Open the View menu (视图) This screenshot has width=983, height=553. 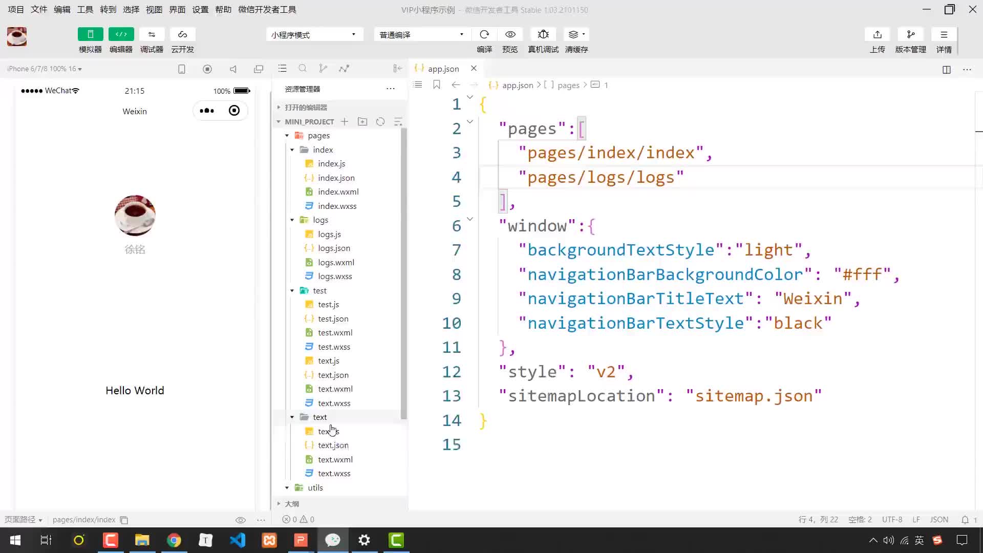tap(154, 9)
